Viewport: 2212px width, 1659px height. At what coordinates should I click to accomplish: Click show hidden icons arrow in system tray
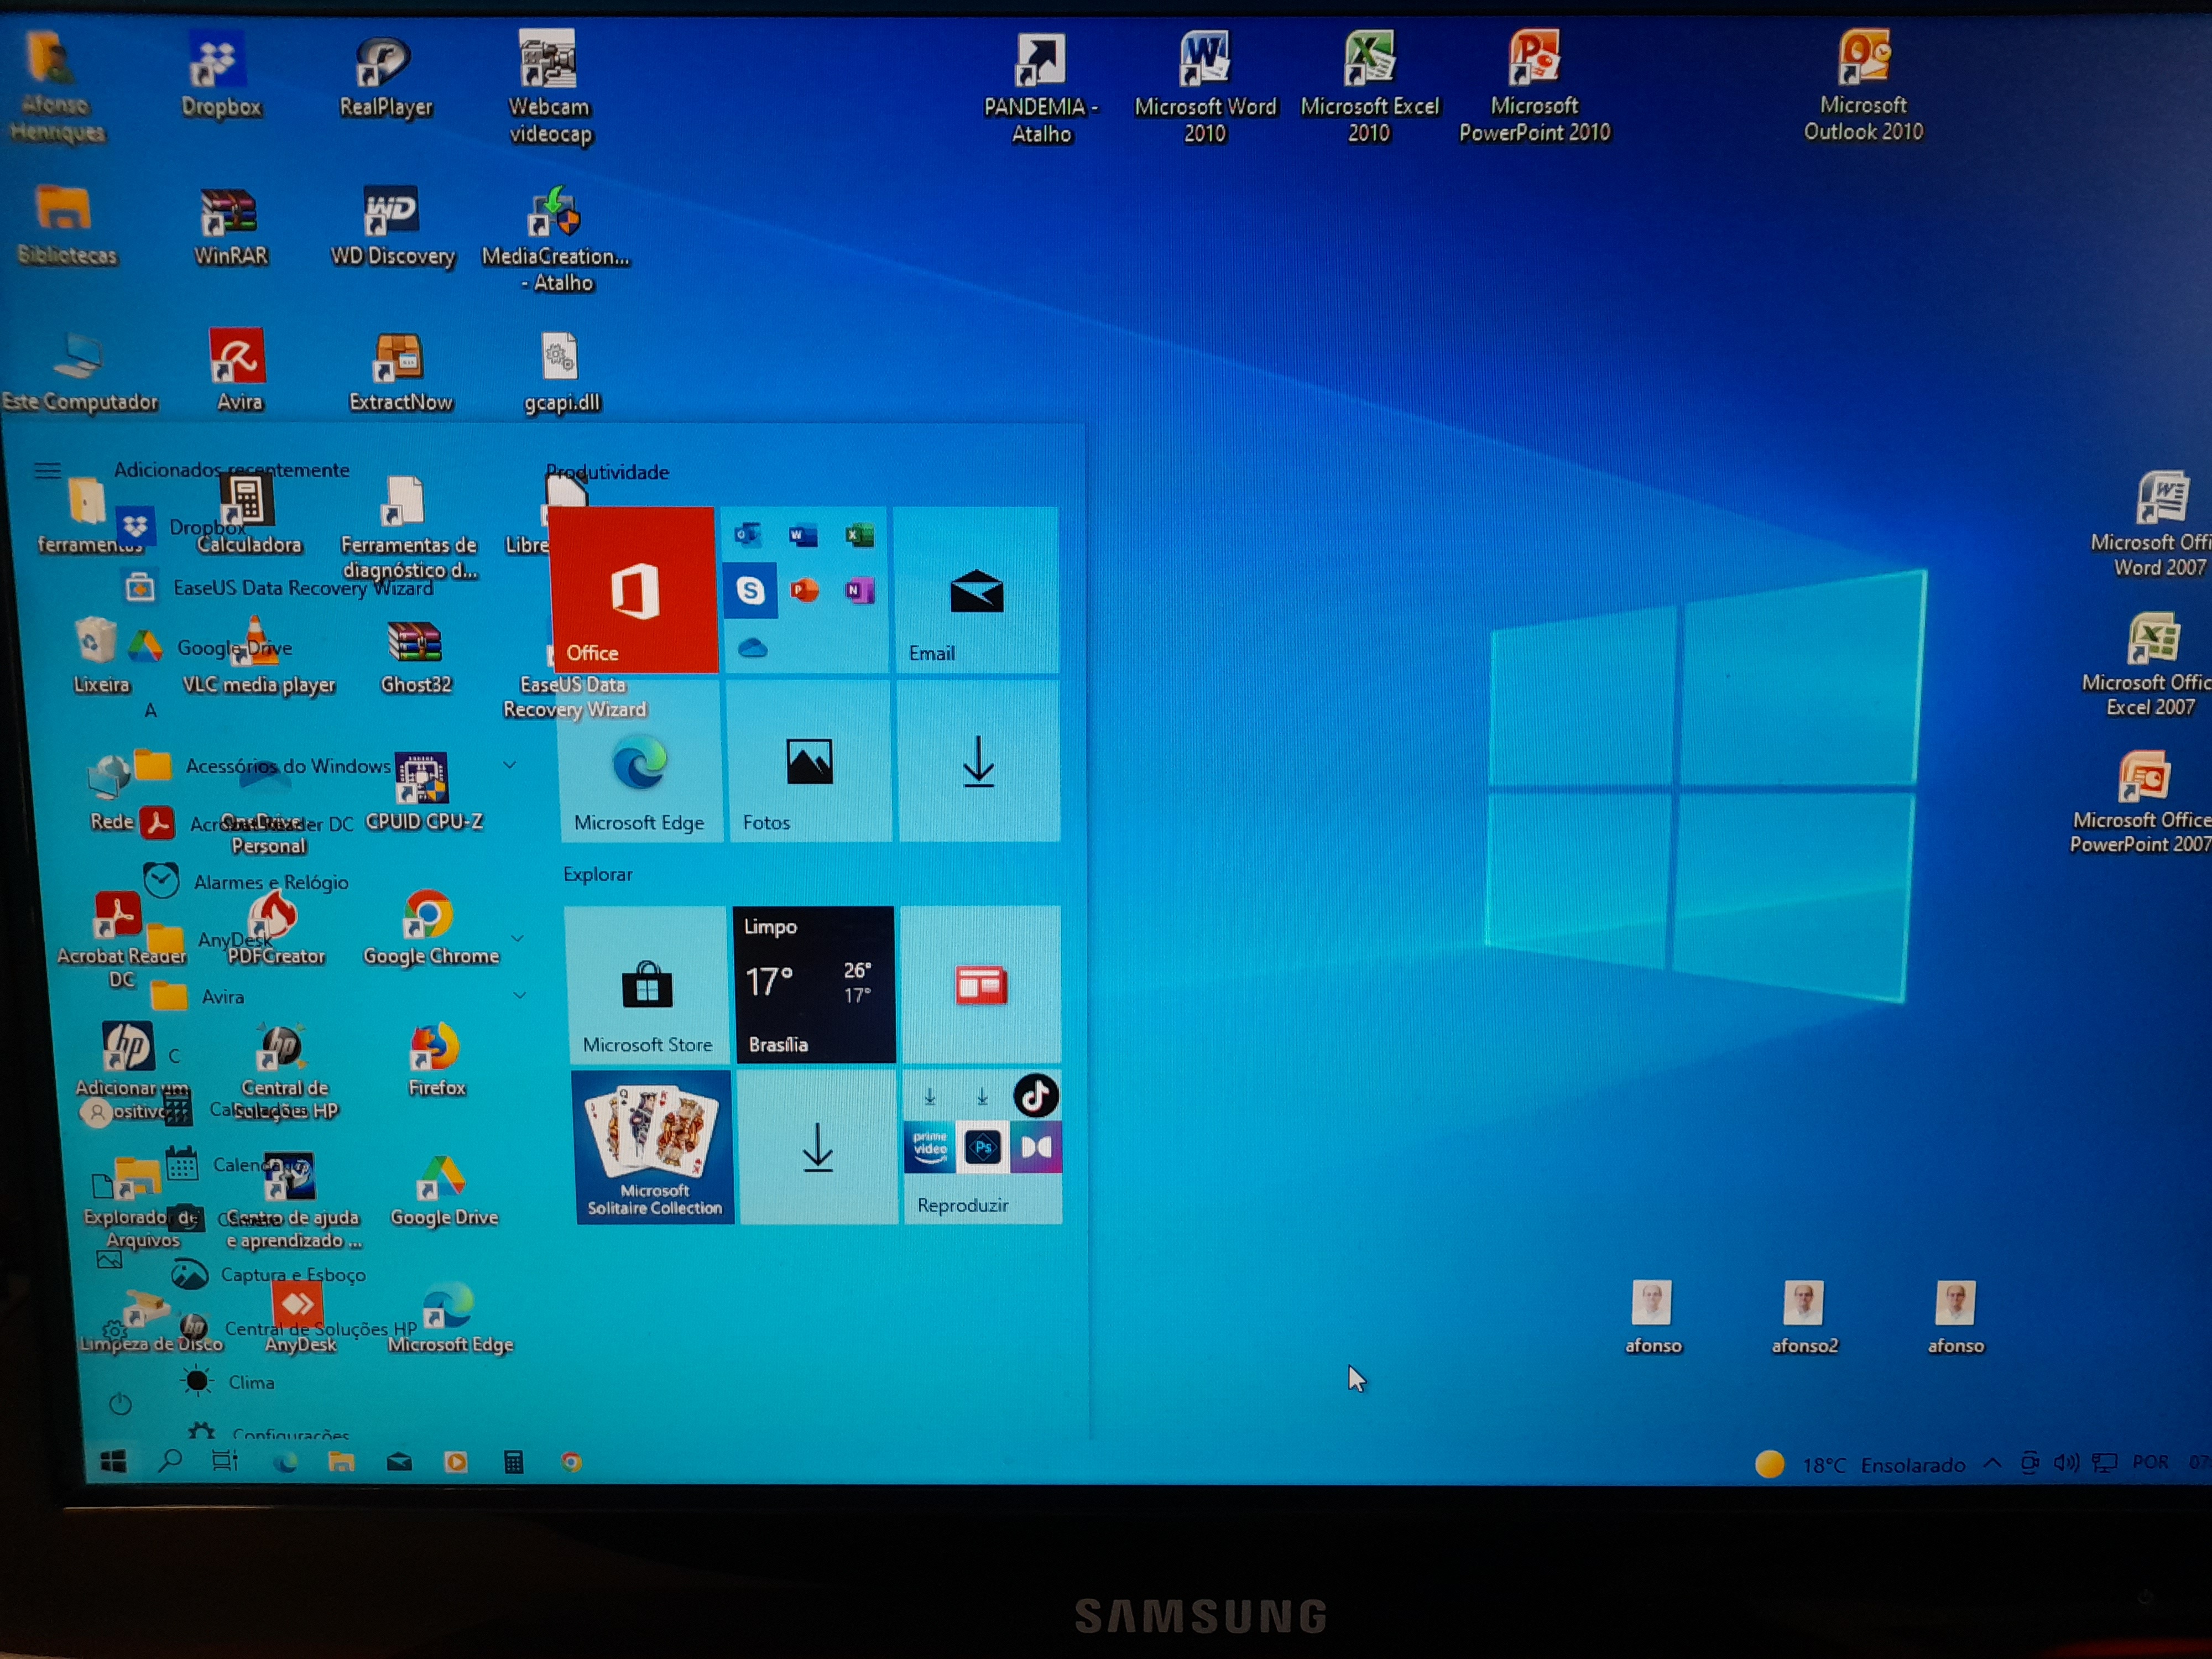(1993, 1464)
